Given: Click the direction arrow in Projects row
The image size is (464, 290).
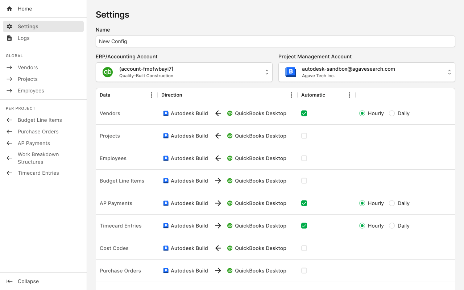Looking at the screenshot, I should [x=218, y=136].
